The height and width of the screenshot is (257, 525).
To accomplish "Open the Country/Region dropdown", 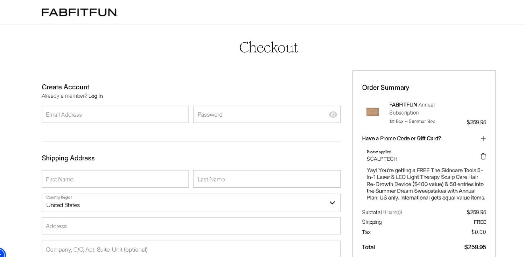I will pyautogui.click(x=191, y=202).
